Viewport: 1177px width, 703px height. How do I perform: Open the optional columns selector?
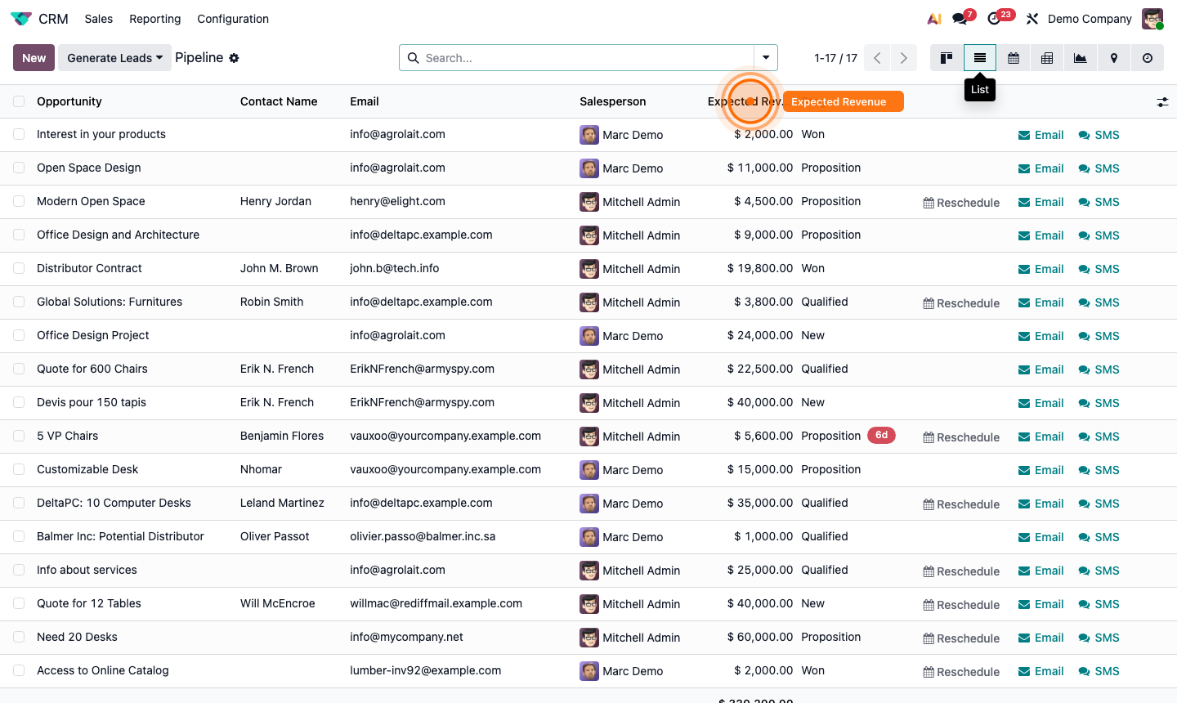1163,101
